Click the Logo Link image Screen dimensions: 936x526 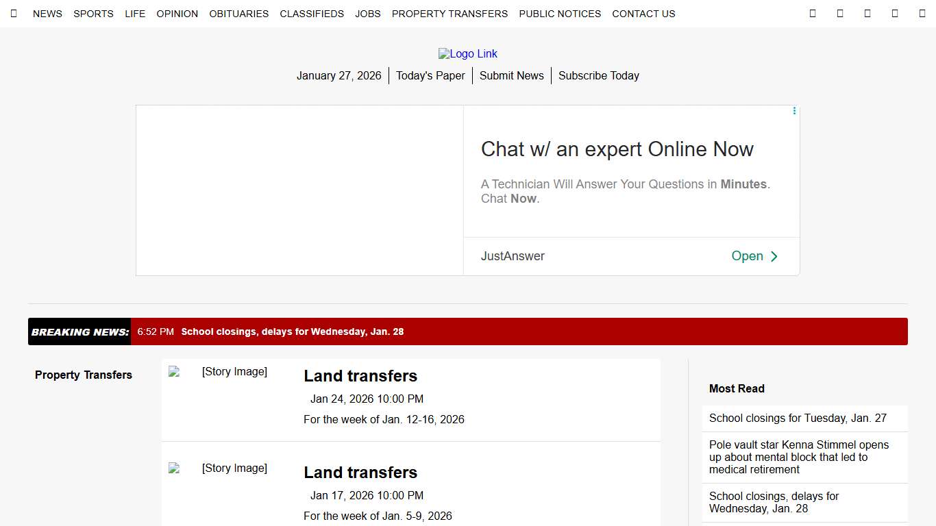point(468,54)
